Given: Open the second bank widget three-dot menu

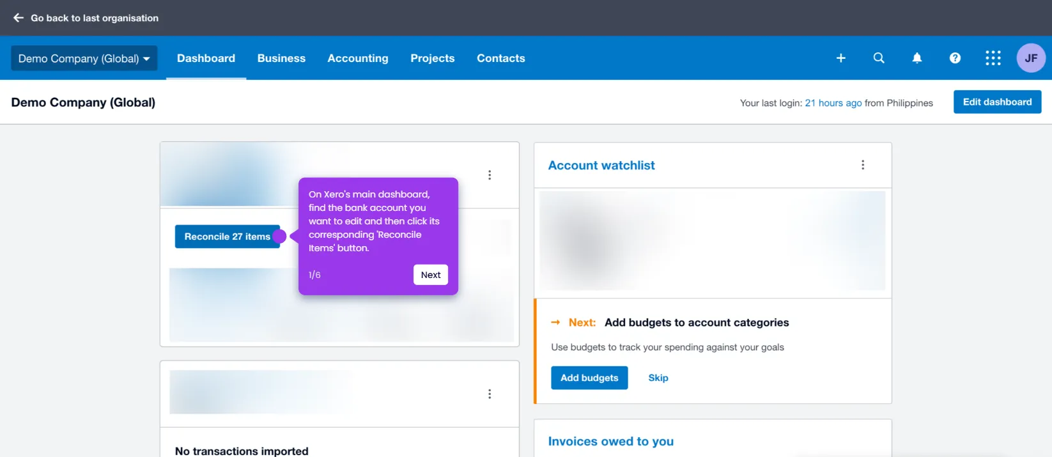Looking at the screenshot, I should (x=490, y=394).
